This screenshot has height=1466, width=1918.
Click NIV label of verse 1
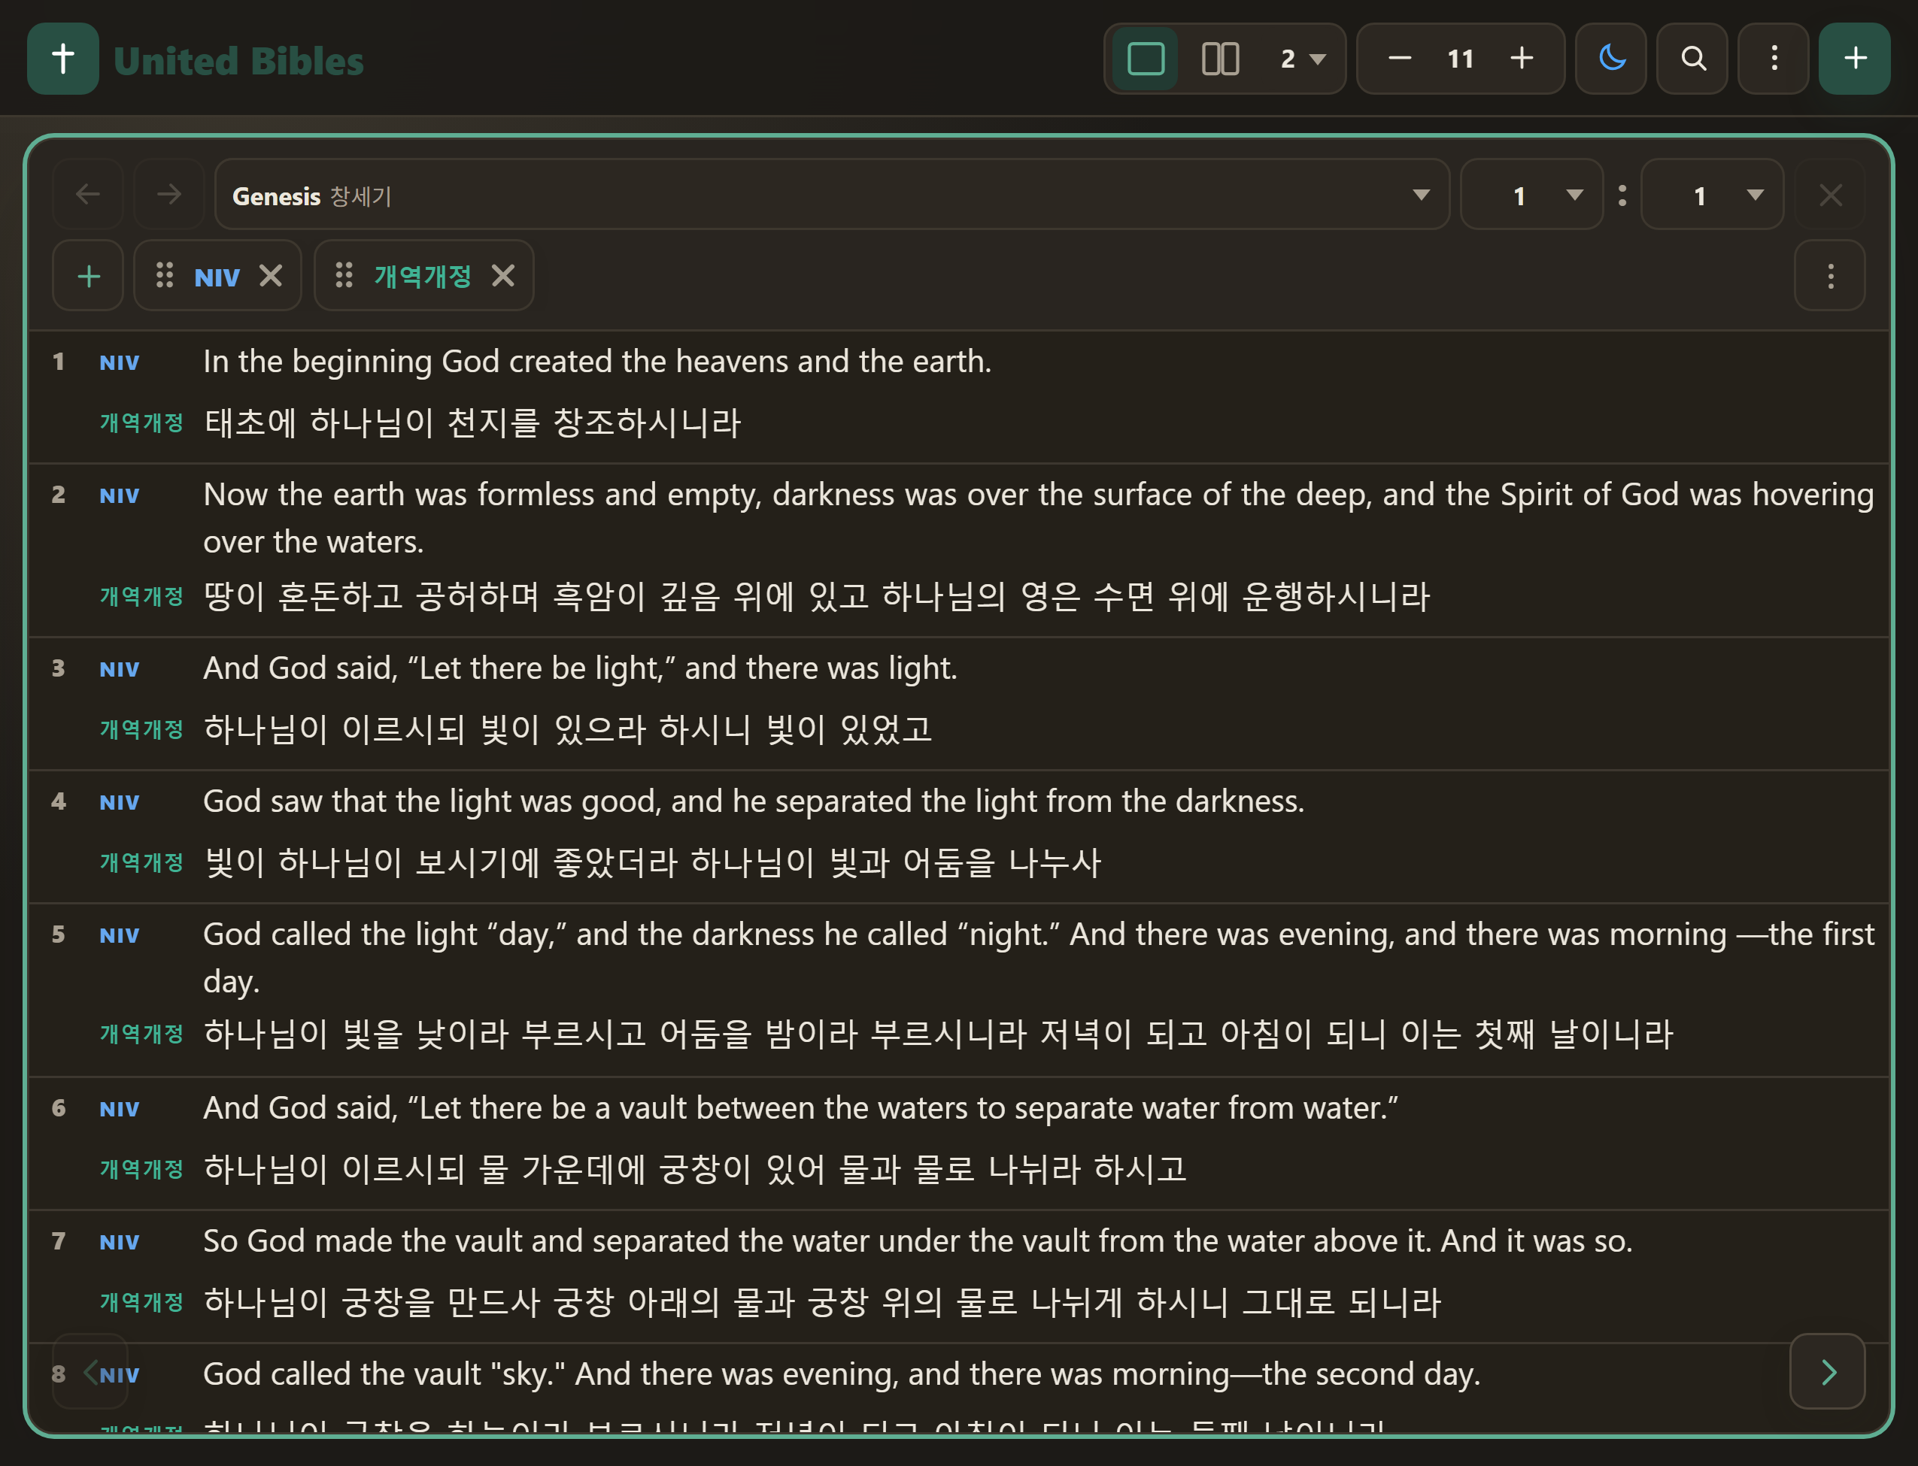(120, 362)
